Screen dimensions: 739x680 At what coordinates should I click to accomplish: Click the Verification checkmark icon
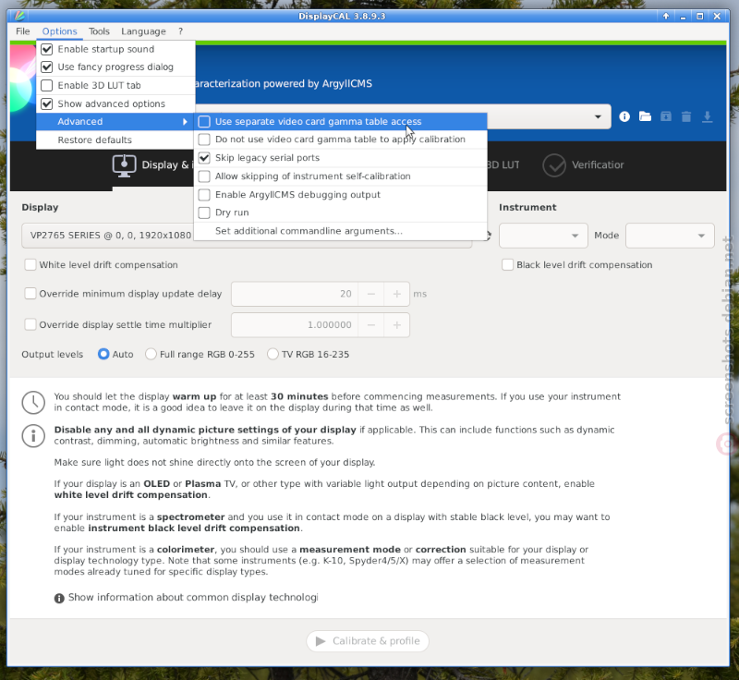[x=554, y=165]
